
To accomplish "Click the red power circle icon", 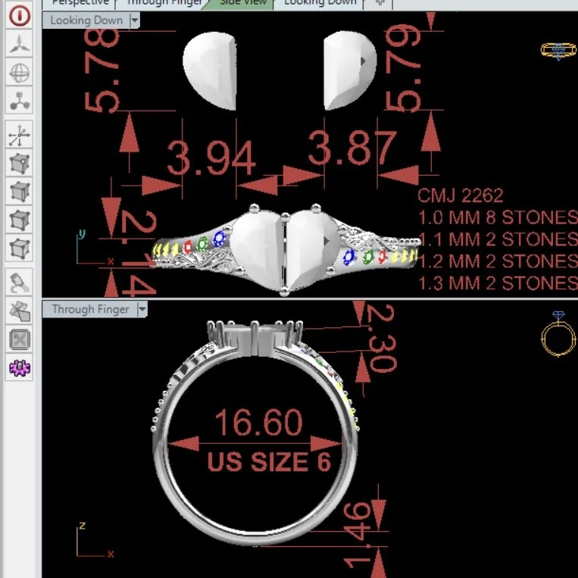I will 20,16.
